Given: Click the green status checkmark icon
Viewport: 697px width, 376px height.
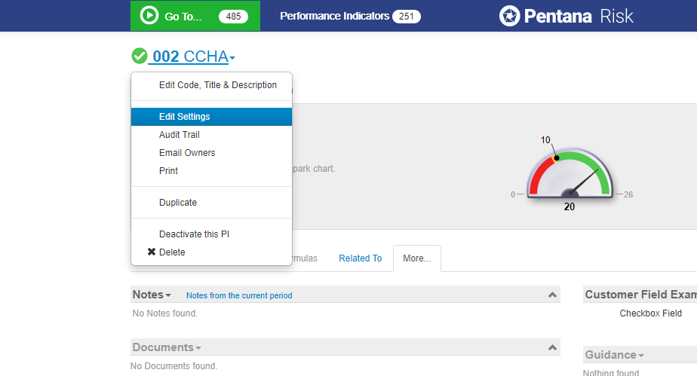Looking at the screenshot, I should tap(139, 56).
